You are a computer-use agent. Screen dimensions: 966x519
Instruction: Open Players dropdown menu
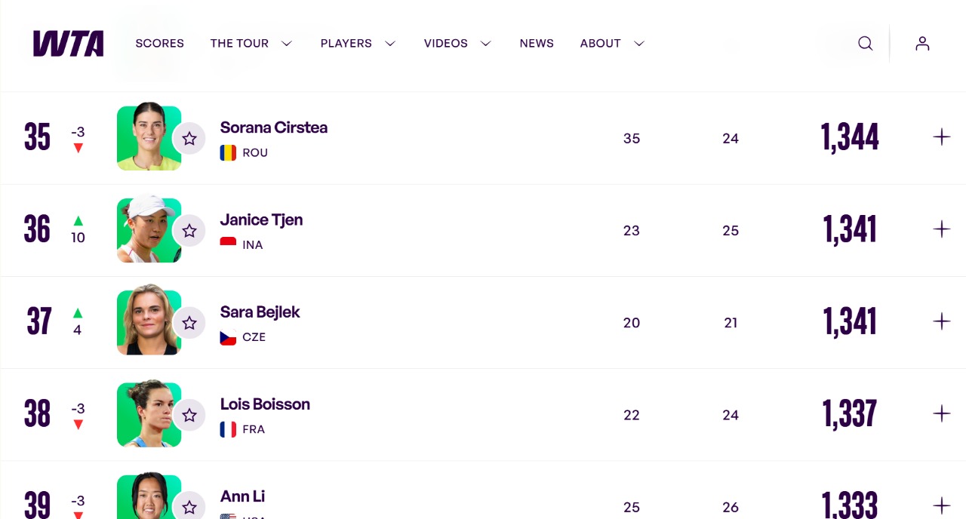point(358,44)
